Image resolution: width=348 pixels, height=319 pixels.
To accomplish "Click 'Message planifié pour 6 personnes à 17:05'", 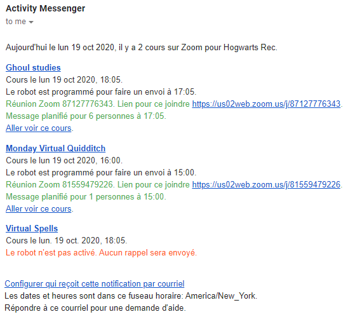I will click(x=86, y=116).
